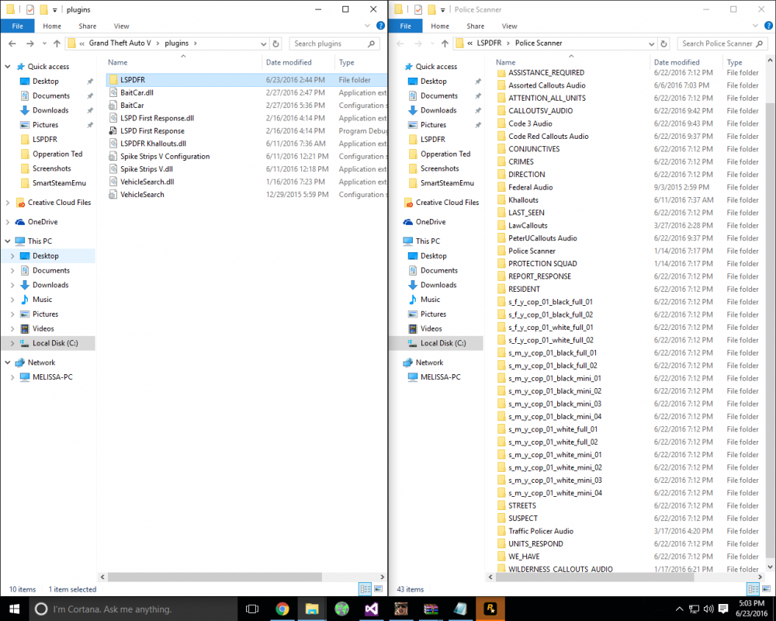
Task: Open File menu in plugins window
Action: tap(17, 26)
